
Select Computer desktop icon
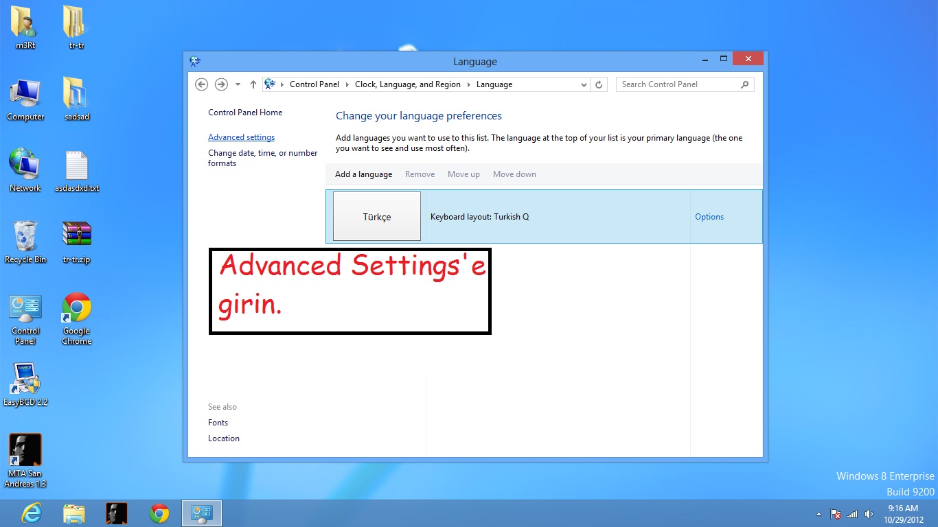[x=25, y=99]
